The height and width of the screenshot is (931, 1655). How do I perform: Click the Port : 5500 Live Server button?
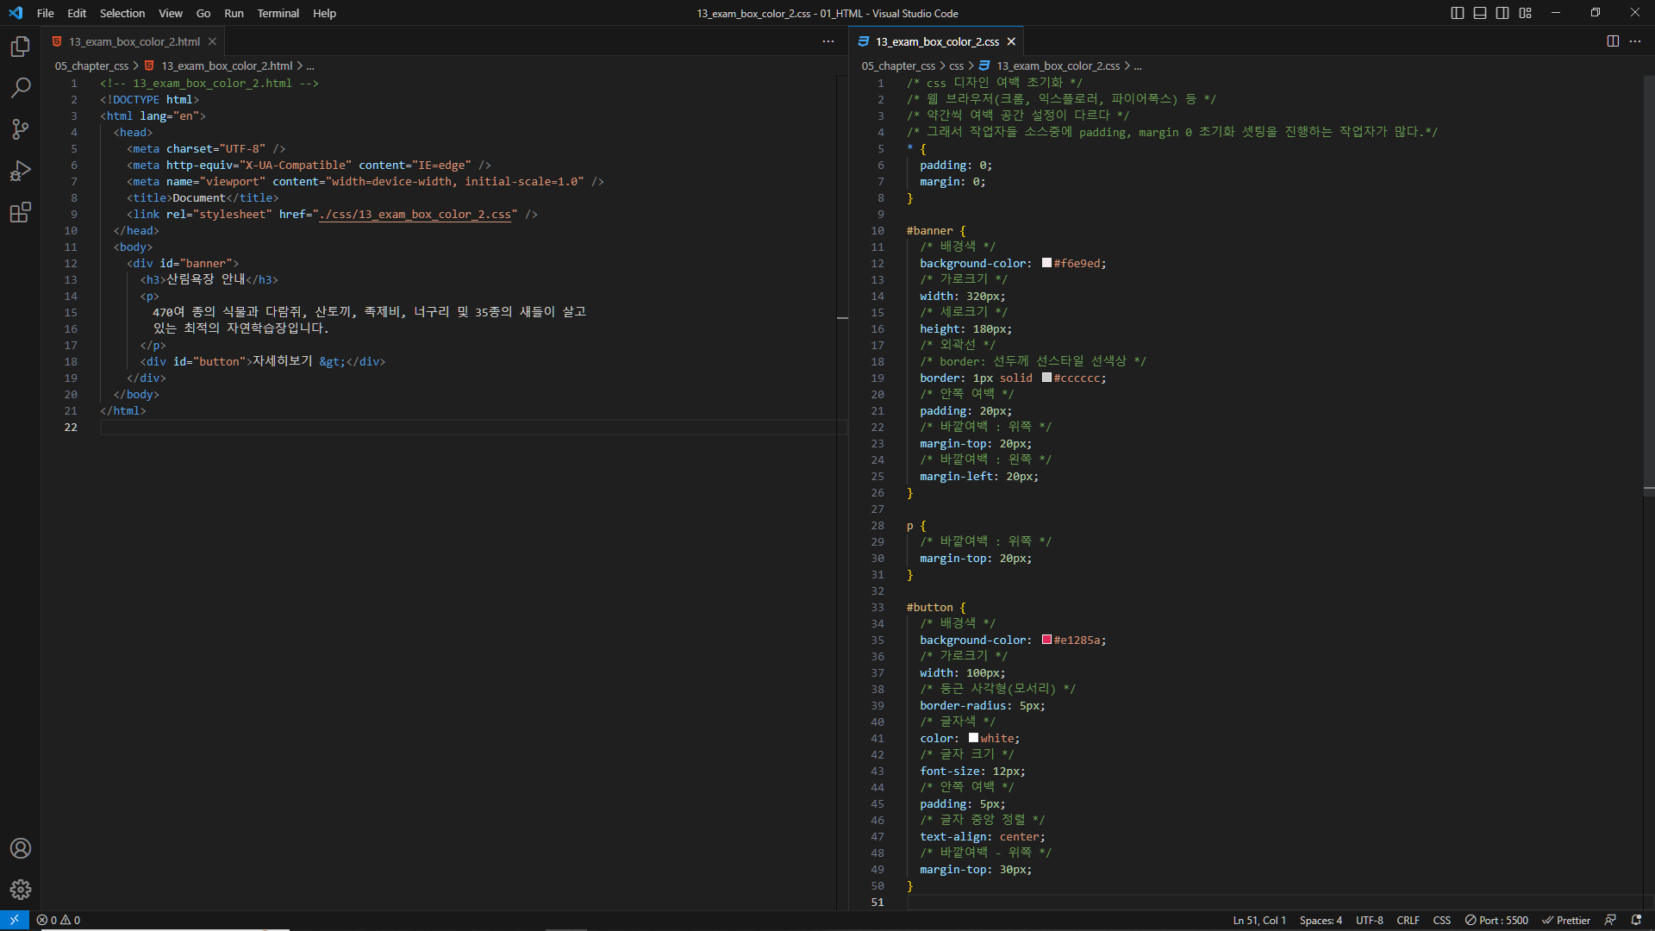click(x=1496, y=921)
